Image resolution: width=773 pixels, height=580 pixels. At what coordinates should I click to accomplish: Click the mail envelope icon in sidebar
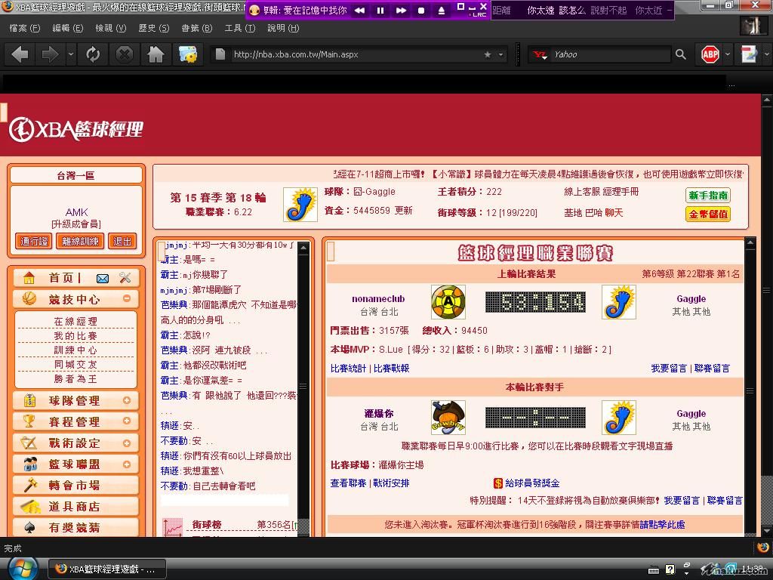coord(103,278)
